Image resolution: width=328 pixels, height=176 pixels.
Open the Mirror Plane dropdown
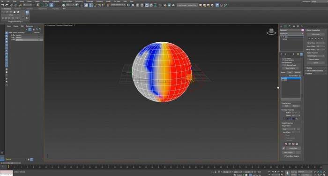tap(320, 43)
